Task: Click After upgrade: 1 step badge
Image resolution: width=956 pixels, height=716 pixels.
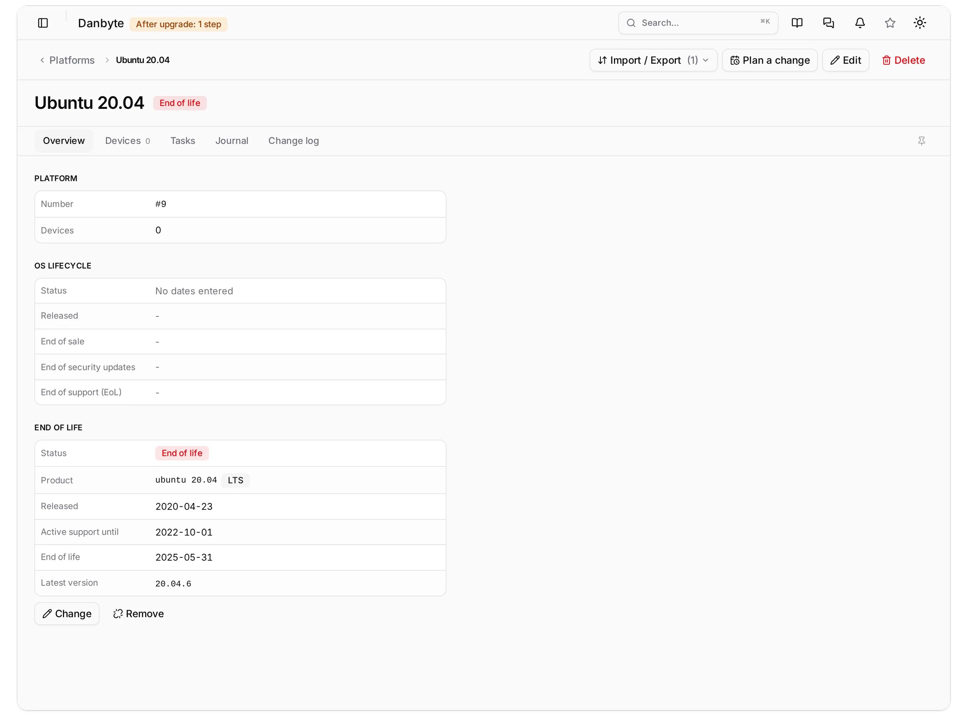Action: (178, 24)
